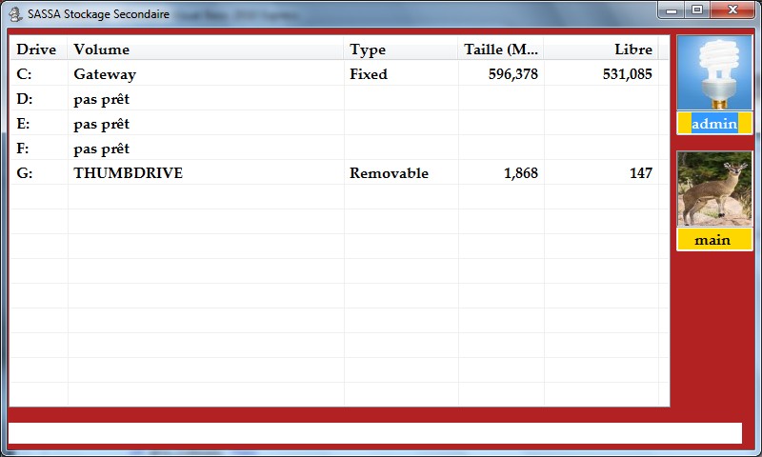This screenshot has width=762, height=457.
Task: Click the light bulb admin icon
Action: 714,73
